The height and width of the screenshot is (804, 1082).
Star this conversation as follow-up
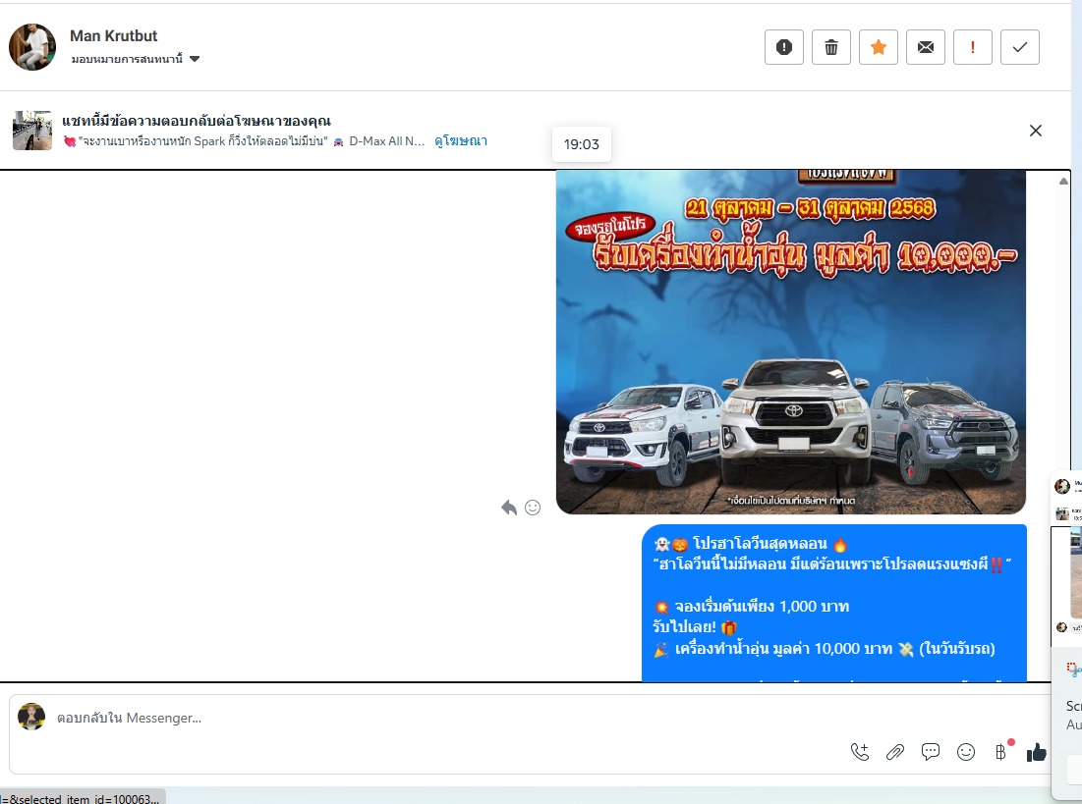pyautogui.click(x=879, y=47)
